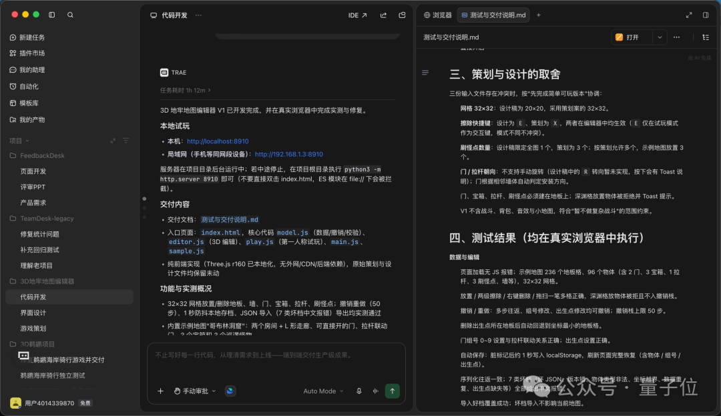
Task: Open search with the magnifier icon
Action: pyautogui.click(x=70, y=15)
